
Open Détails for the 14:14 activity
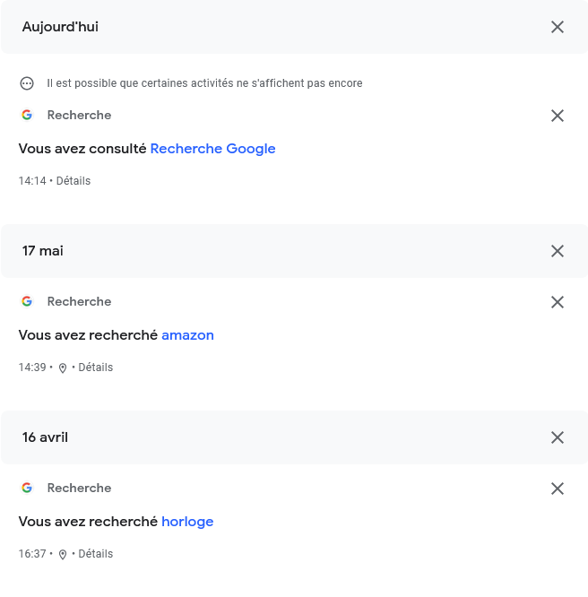point(73,181)
